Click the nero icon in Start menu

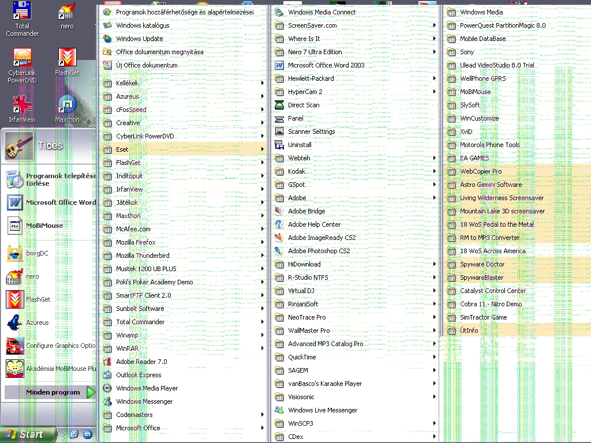(14, 276)
